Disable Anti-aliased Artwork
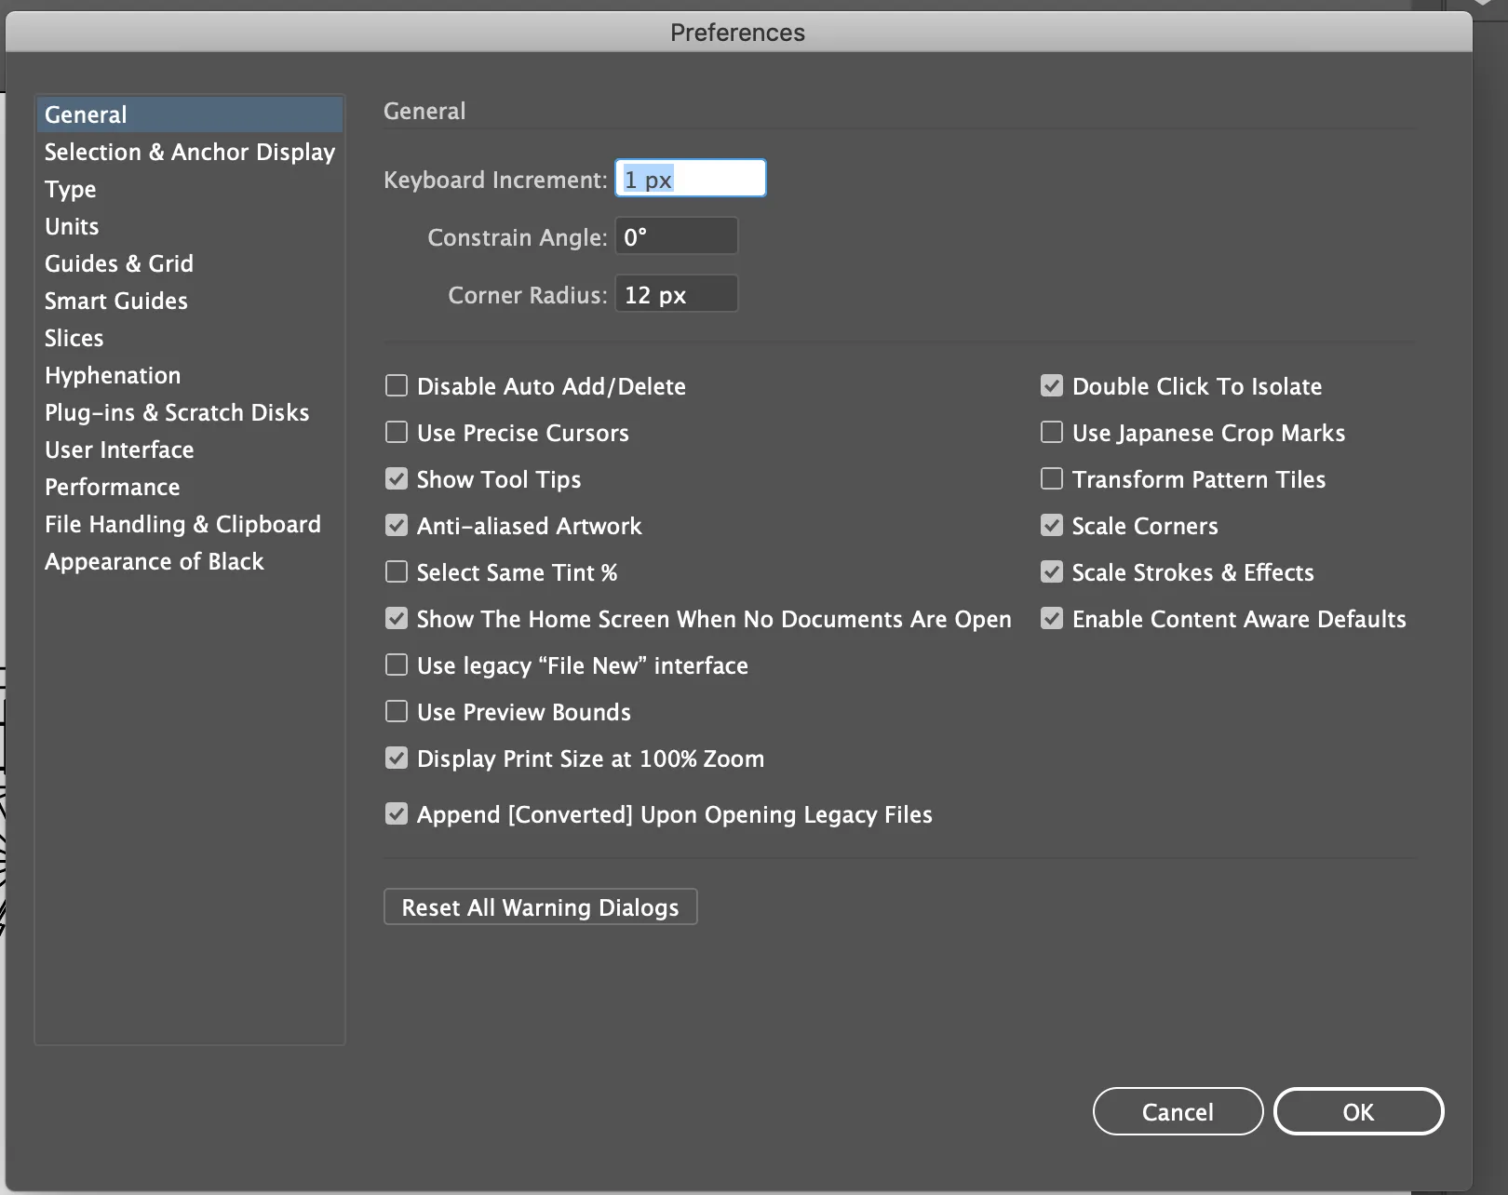This screenshot has height=1195, width=1508. pyautogui.click(x=397, y=525)
